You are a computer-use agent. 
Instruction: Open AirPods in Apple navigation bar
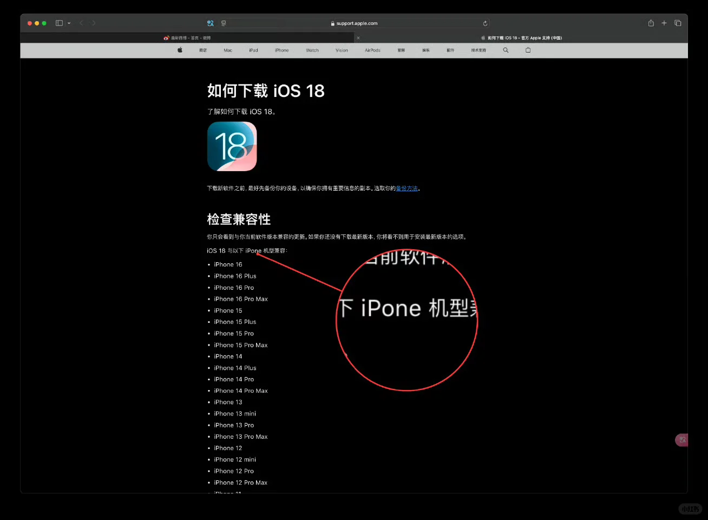click(x=372, y=50)
